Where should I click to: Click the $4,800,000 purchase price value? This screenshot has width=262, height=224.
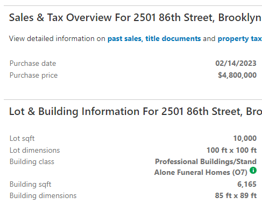(x=237, y=75)
